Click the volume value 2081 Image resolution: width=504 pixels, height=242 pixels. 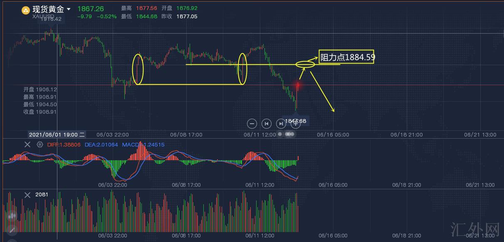pyautogui.click(x=42, y=195)
